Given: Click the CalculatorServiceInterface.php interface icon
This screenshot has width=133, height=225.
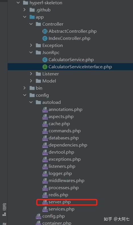Looking at the screenshot, I should point(45,67).
